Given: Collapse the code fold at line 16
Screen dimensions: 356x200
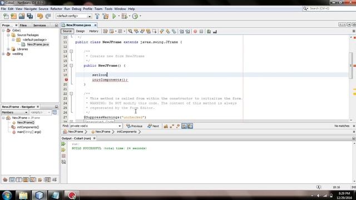Looking at the screenshot, I should [x=71, y=66].
